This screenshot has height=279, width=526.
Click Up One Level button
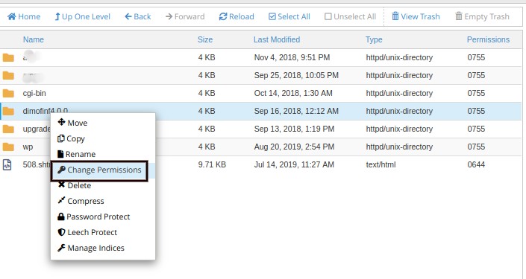(x=82, y=16)
